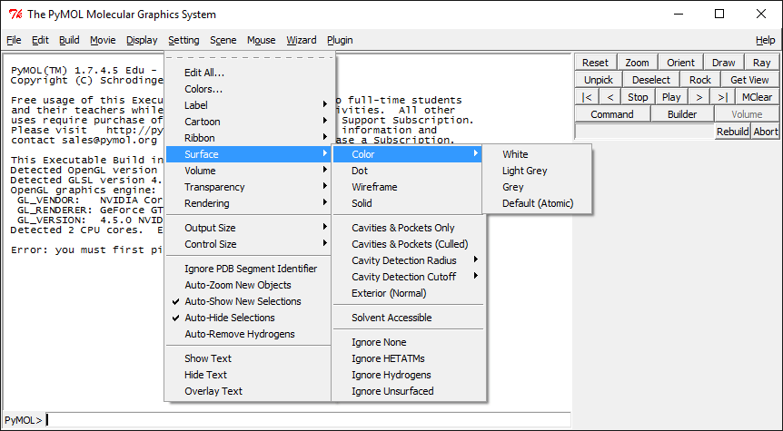
Task: Choose Default (Atomic) surface color
Action: coord(537,203)
